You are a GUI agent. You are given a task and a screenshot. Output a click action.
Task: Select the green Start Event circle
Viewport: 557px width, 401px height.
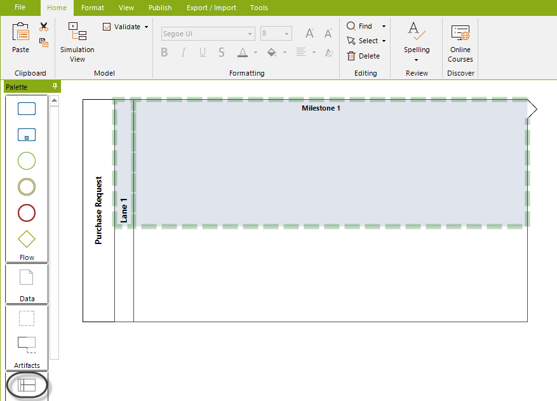pyautogui.click(x=27, y=161)
